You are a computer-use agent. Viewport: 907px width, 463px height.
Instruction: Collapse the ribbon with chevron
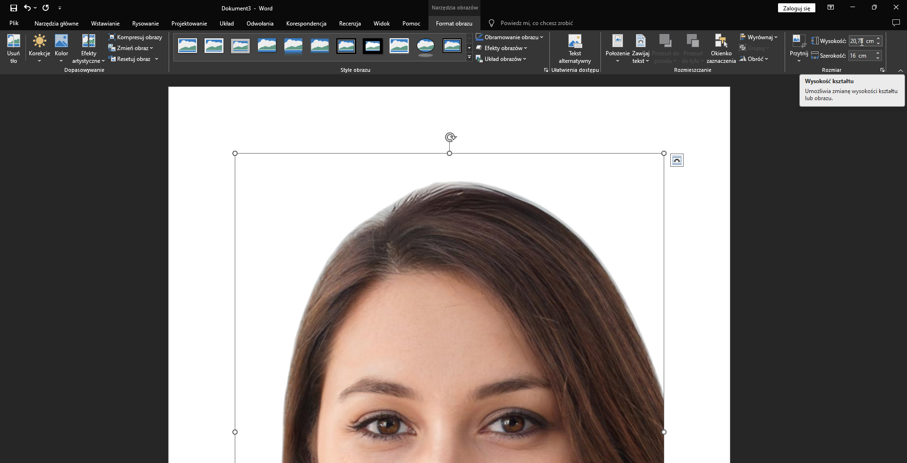(x=900, y=70)
